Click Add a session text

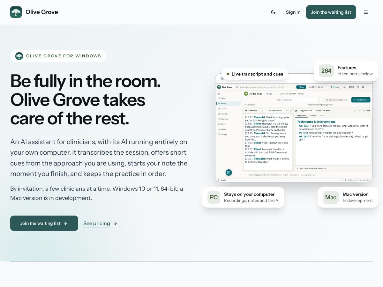click(x=250, y=105)
